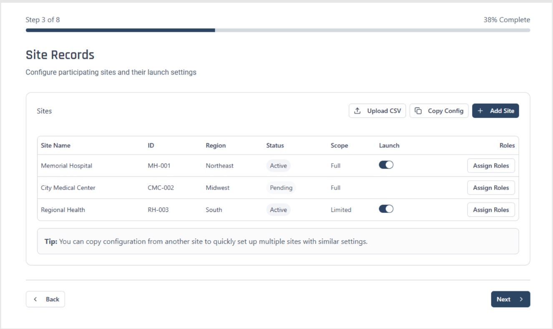Select the City Medical Center site name

point(68,188)
